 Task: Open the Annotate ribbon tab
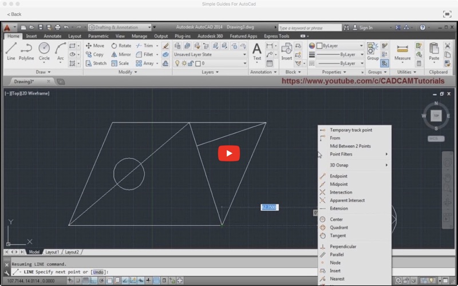click(x=53, y=36)
